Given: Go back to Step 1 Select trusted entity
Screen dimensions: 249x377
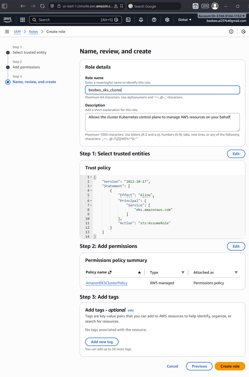Looking at the screenshot, I should [29, 52].
